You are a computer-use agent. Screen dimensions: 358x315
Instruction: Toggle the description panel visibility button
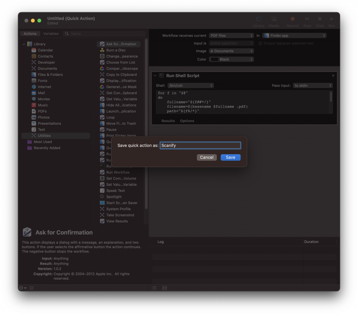click(x=31, y=288)
